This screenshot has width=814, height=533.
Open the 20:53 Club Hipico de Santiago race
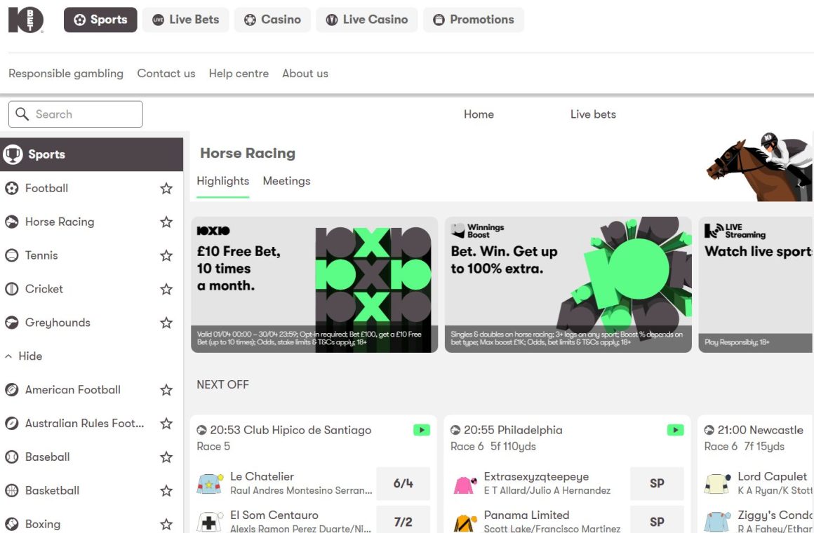pos(291,430)
